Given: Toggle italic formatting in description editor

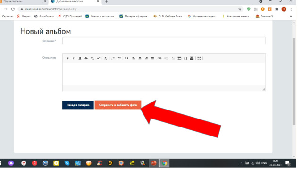Looking at the screenshot, I should [74, 58].
